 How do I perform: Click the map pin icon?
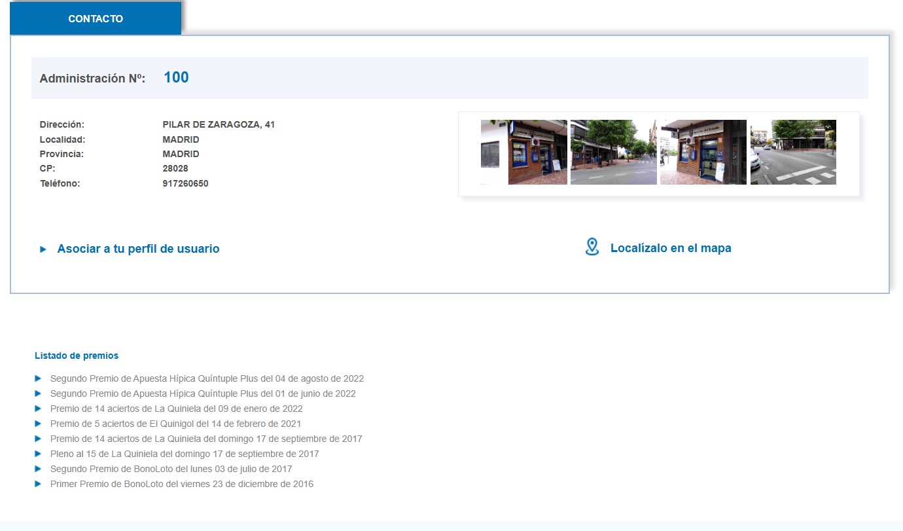(x=592, y=247)
